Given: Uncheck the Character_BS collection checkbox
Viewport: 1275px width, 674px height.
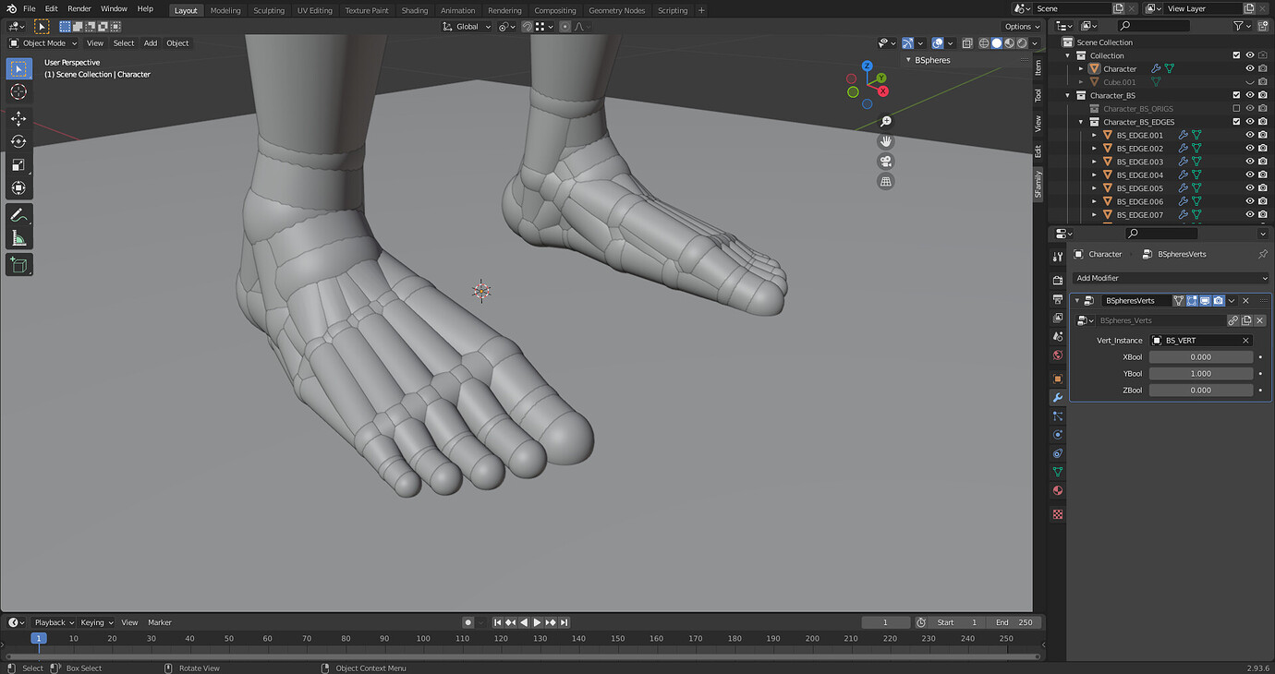Looking at the screenshot, I should point(1235,95).
